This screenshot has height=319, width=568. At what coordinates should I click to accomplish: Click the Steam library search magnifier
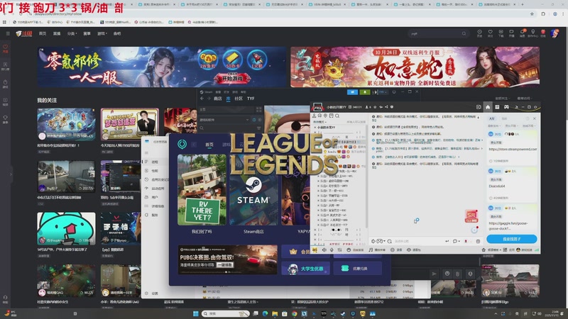click(x=202, y=128)
